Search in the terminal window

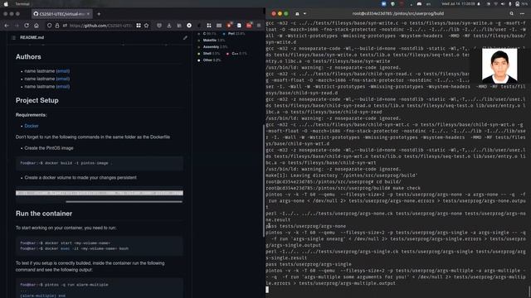[512, 14]
